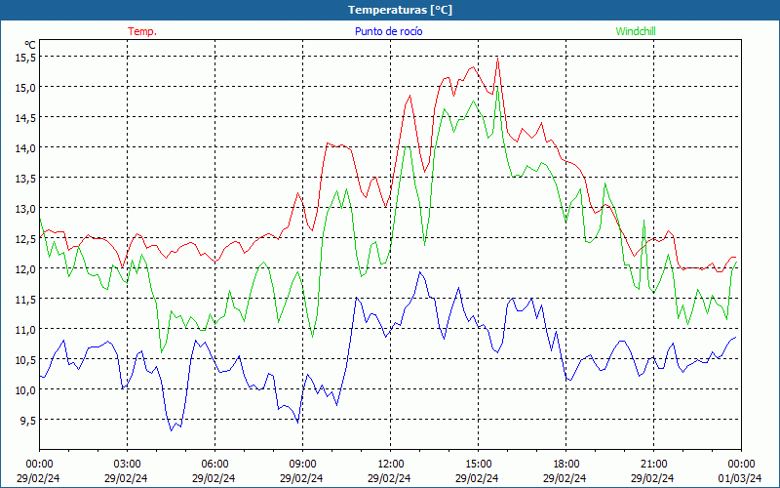The width and height of the screenshot is (780, 488).
Task: Click the 10,5 y-axis value
Action: pyautogui.click(x=26, y=360)
